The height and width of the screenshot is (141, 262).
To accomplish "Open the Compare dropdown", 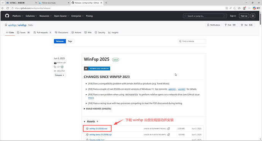I will click(x=60, y=75).
